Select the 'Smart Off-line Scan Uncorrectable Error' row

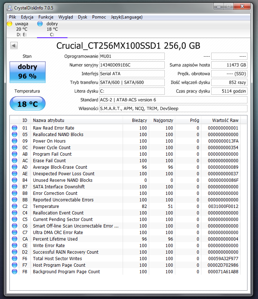[x=125, y=226]
